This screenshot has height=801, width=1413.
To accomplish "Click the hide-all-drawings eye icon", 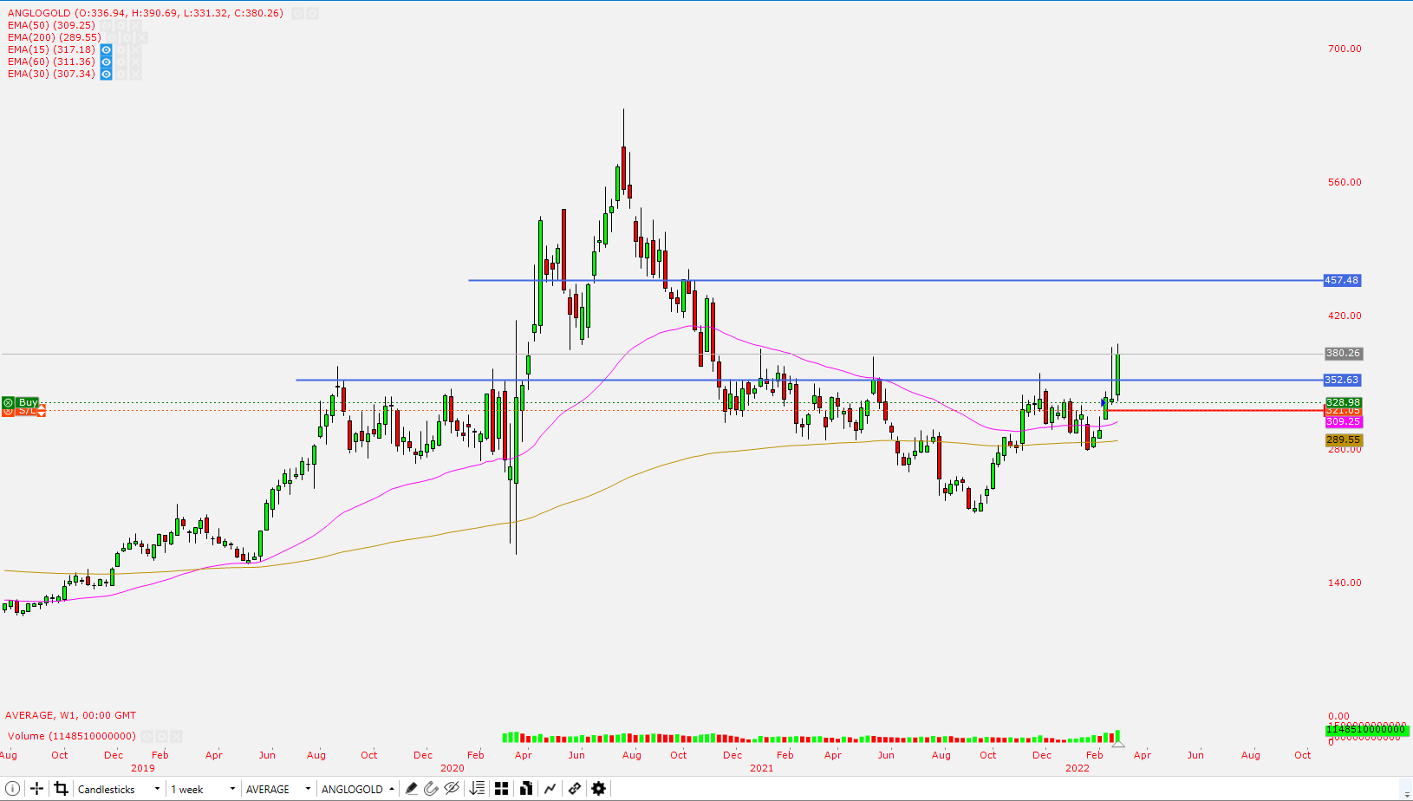I will (x=452, y=788).
